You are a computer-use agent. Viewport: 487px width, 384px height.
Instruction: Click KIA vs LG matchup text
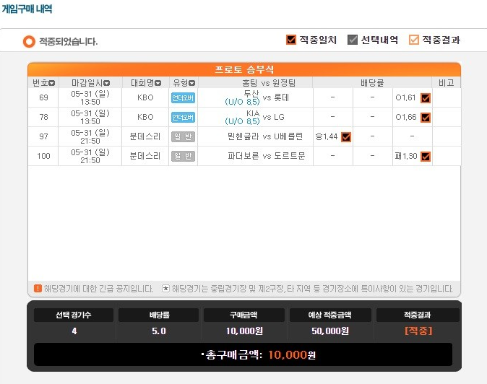point(254,117)
